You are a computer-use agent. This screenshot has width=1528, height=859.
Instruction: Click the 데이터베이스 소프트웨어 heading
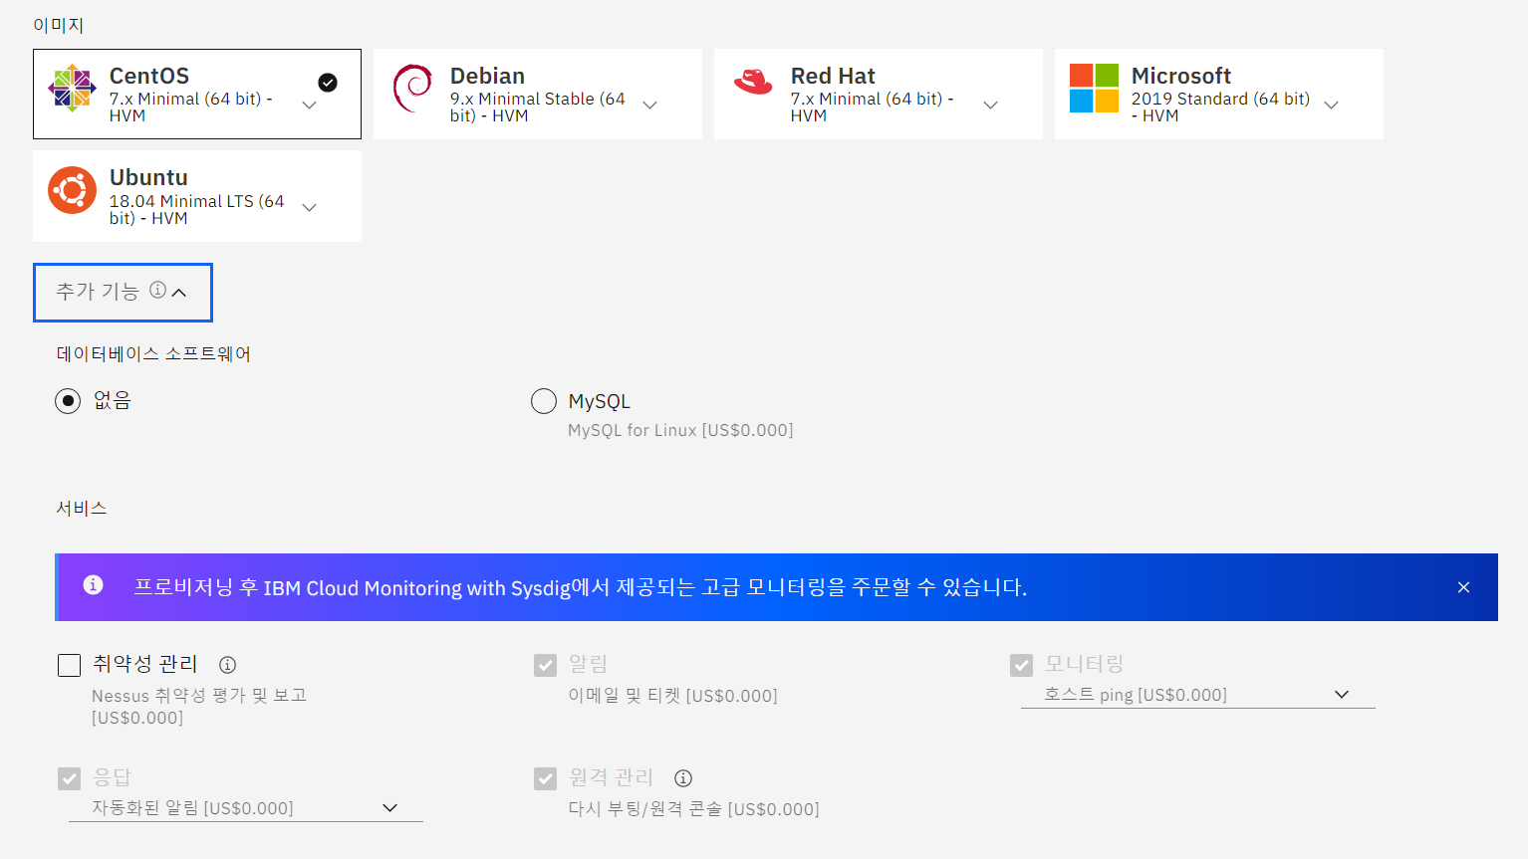(153, 354)
